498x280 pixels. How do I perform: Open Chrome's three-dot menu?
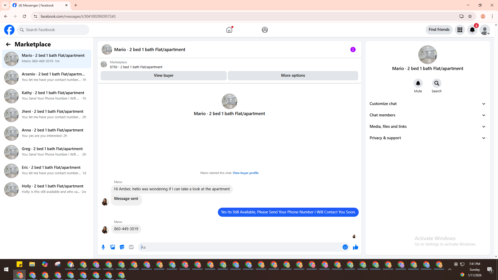492,16
